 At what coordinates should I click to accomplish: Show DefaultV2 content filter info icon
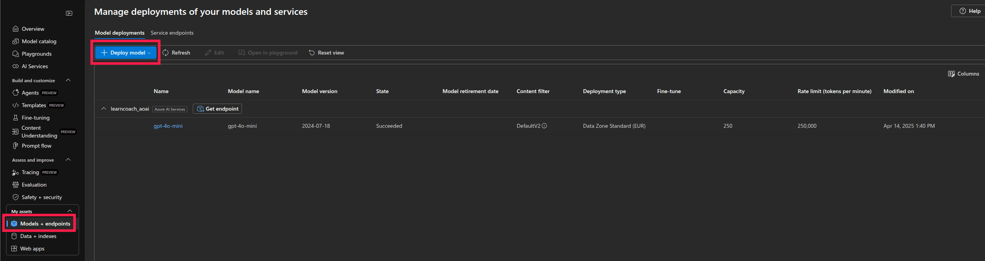(x=544, y=126)
